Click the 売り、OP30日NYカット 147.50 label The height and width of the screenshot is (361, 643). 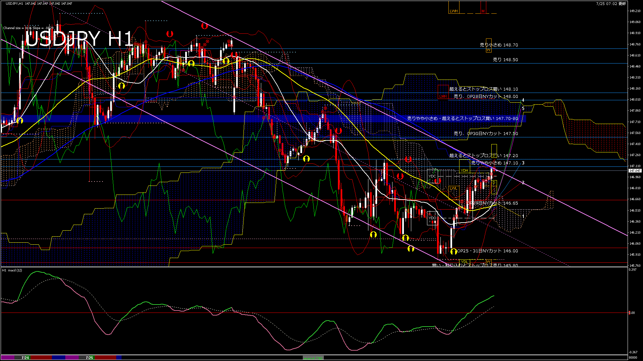click(x=486, y=133)
